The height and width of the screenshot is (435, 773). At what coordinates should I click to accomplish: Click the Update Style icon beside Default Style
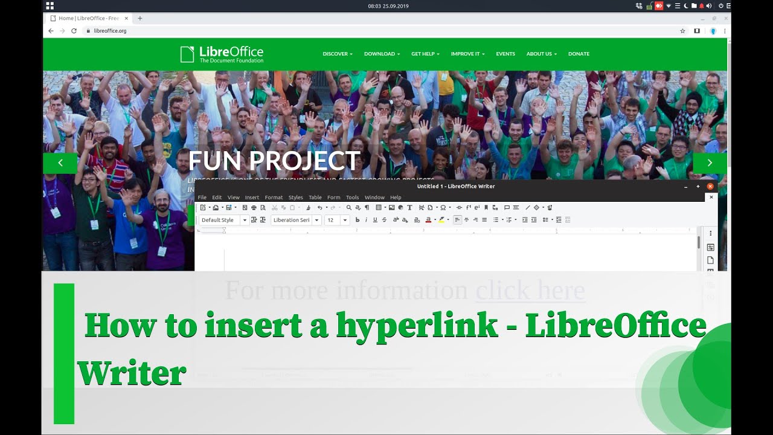[x=254, y=220]
